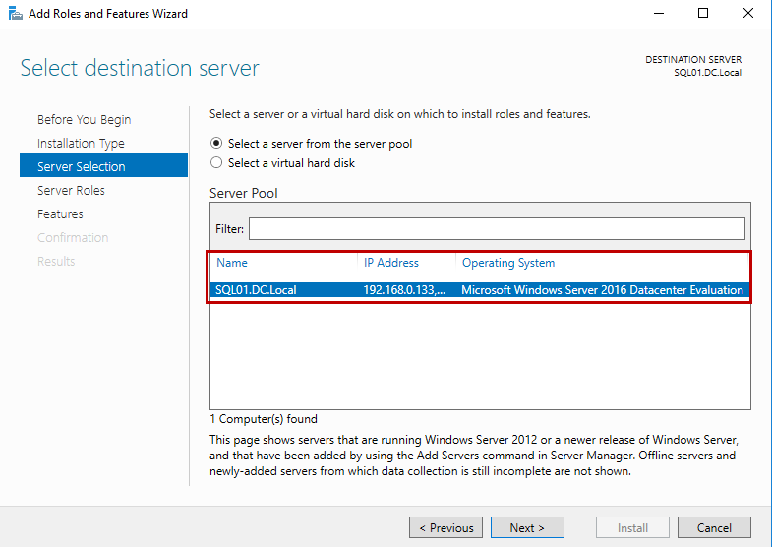The height and width of the screenshot is (547, 772).
Task: Maximize the wizard window
Action: point(703,14)
